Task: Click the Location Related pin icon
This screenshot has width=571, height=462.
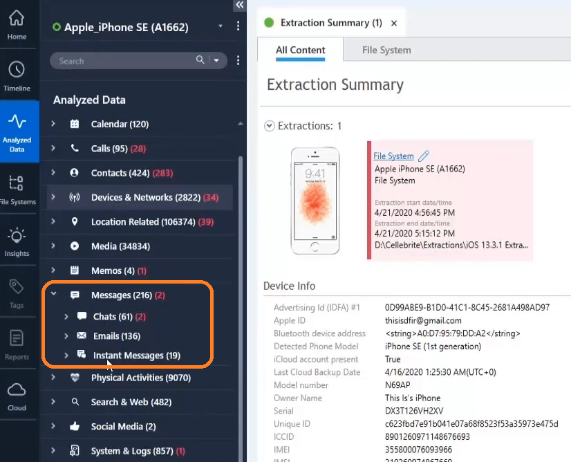Action: tap(74, 221)
